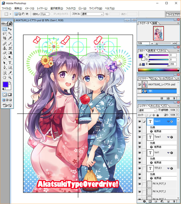Viewport: 181px width, 204px height.
Task: Select the History Brush tool
Action: coord(10,48)
